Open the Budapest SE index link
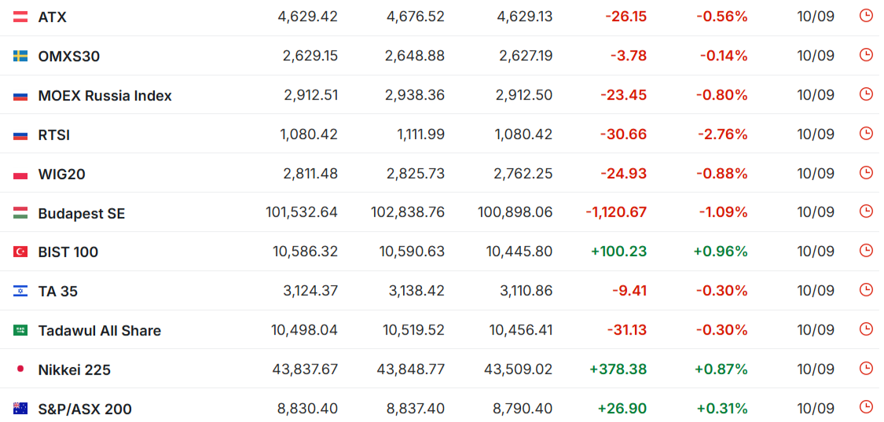The height and width of the screenshot is (422, 884). coord(82,214)
